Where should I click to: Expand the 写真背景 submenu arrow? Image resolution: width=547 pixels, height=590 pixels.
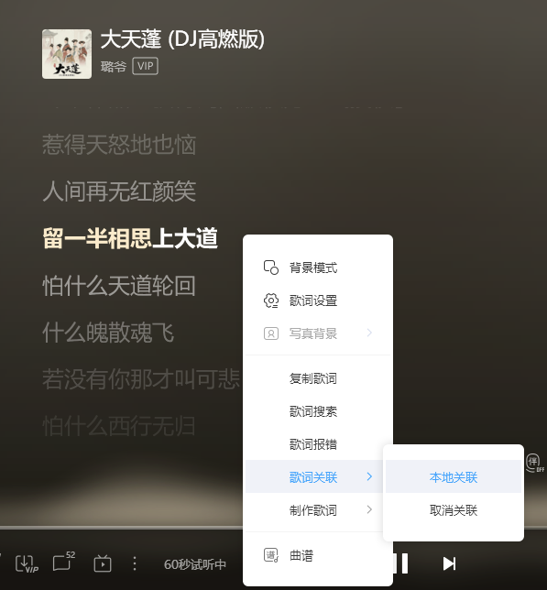pyautogui.click(x=369, y=333)
